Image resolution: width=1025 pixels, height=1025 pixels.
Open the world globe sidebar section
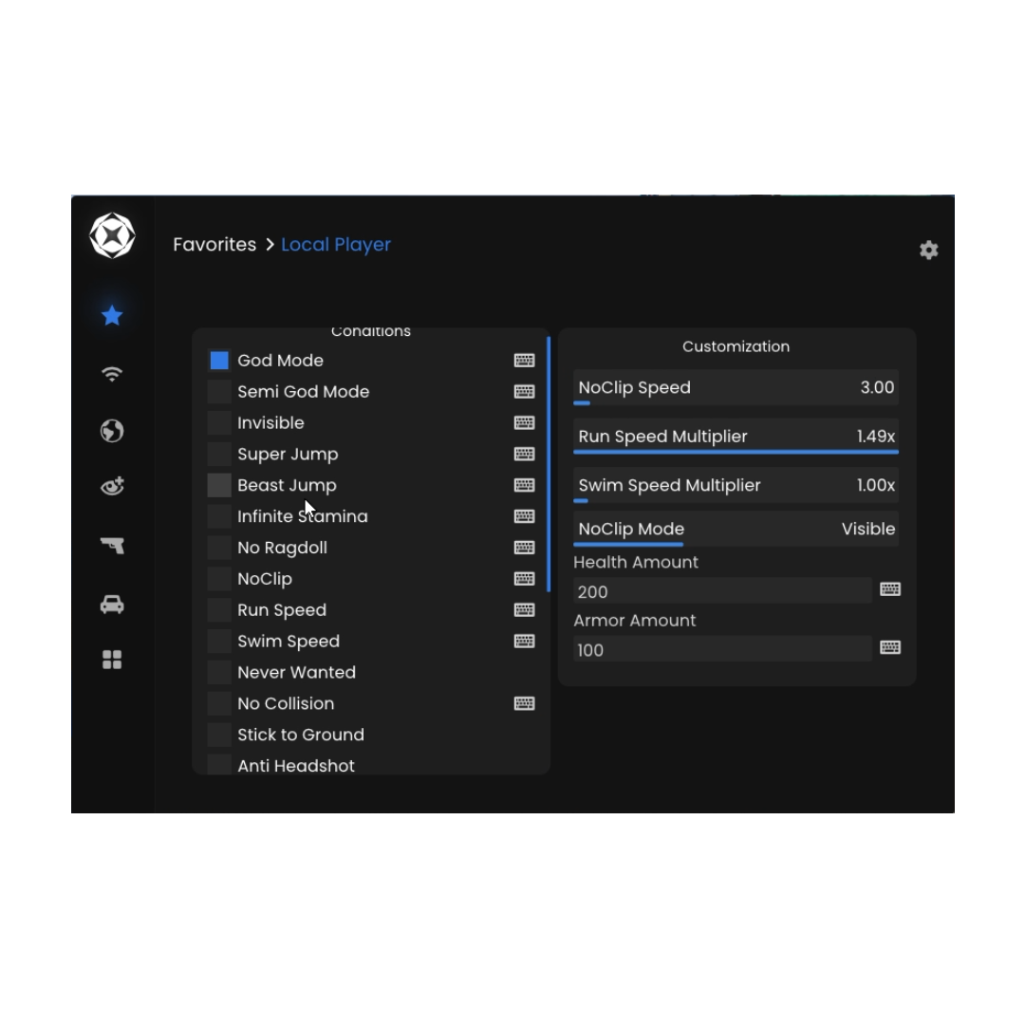point(112,431)
